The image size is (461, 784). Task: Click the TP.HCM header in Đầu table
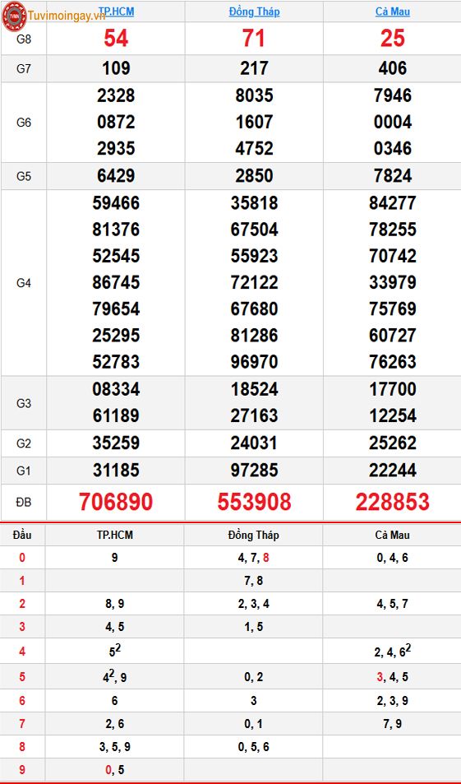(115, 535)
